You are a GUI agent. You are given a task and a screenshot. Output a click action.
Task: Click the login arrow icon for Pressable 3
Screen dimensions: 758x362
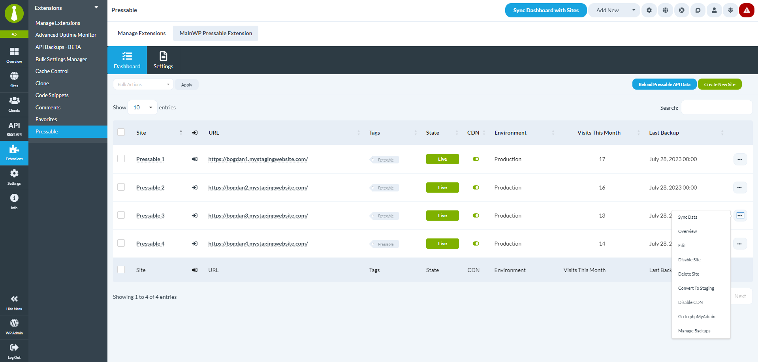coord(195,216)
